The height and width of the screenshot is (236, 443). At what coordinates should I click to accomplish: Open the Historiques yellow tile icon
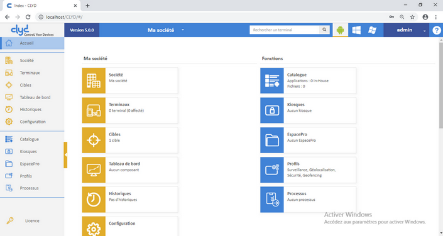click(94, 200)
